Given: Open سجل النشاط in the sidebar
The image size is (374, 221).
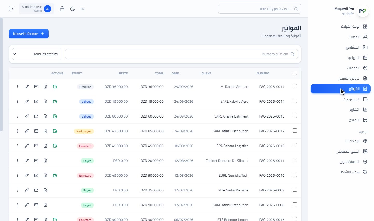Looking at the screenshot, I should [x=340, y=172].
